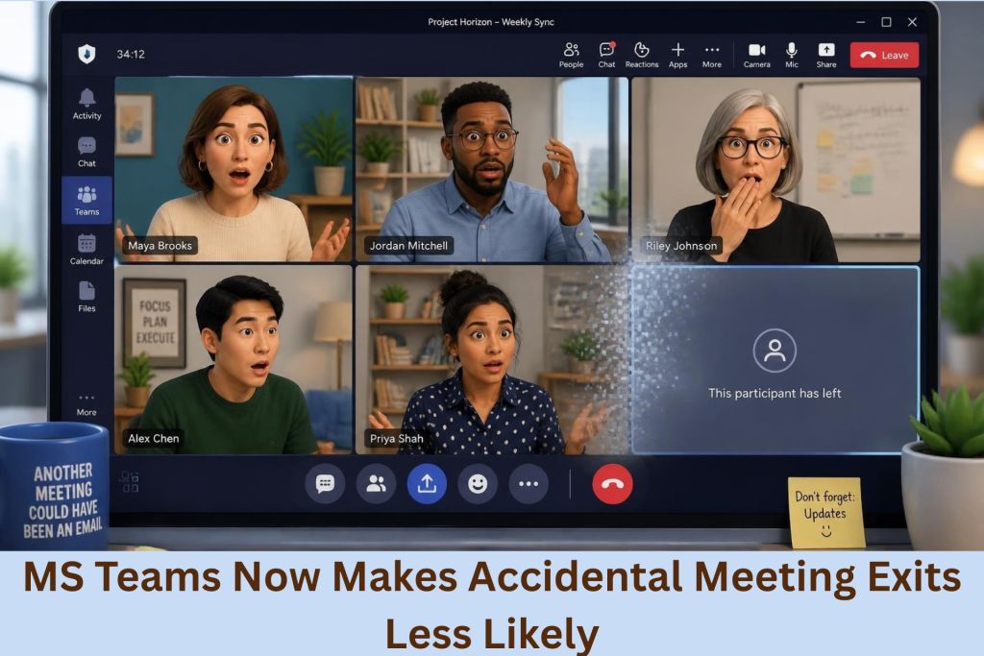The height and width of the screenshot is (656, 984).
Task: Open Chat from the top meeting toolbar
Action: point(606,55)
